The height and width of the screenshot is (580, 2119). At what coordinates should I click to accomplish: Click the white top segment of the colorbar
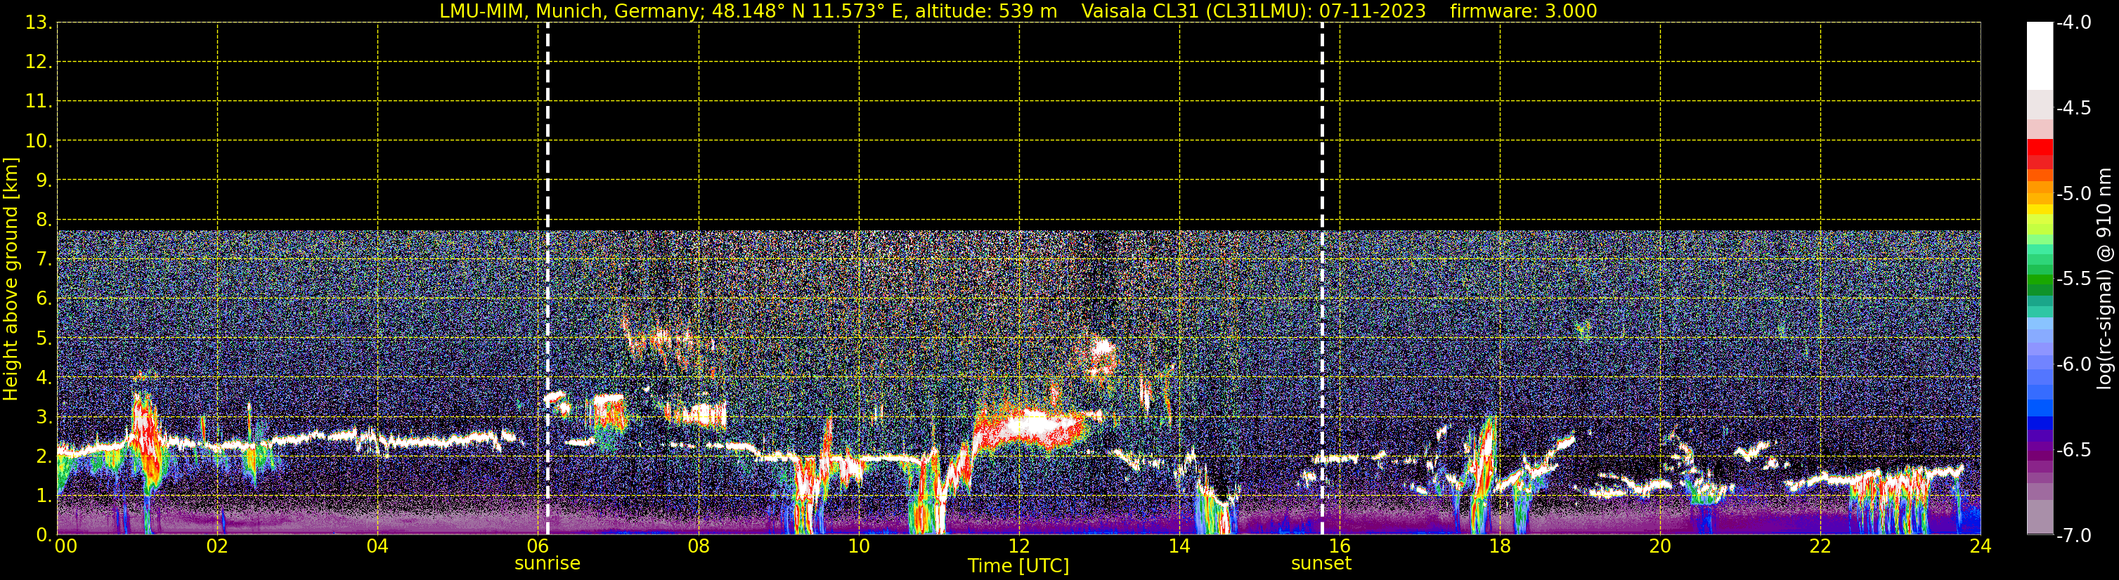2039,56
